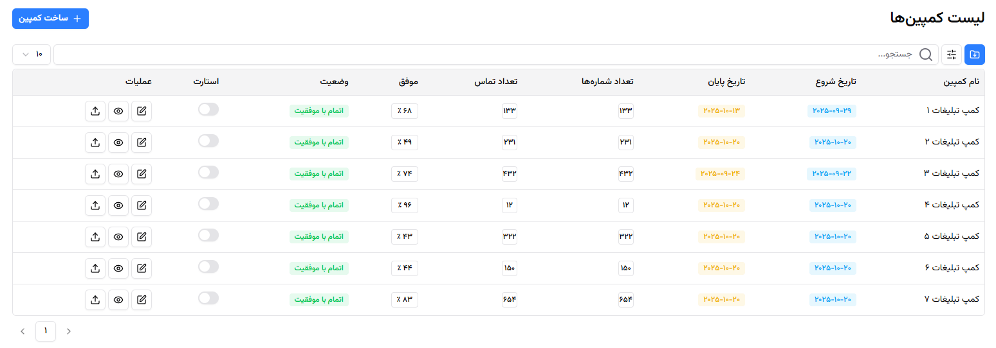Turn on start switch for کمپ تبلیغات ۶
The height and width of the screenshot is (348, 996).
(x=208, y=267)
